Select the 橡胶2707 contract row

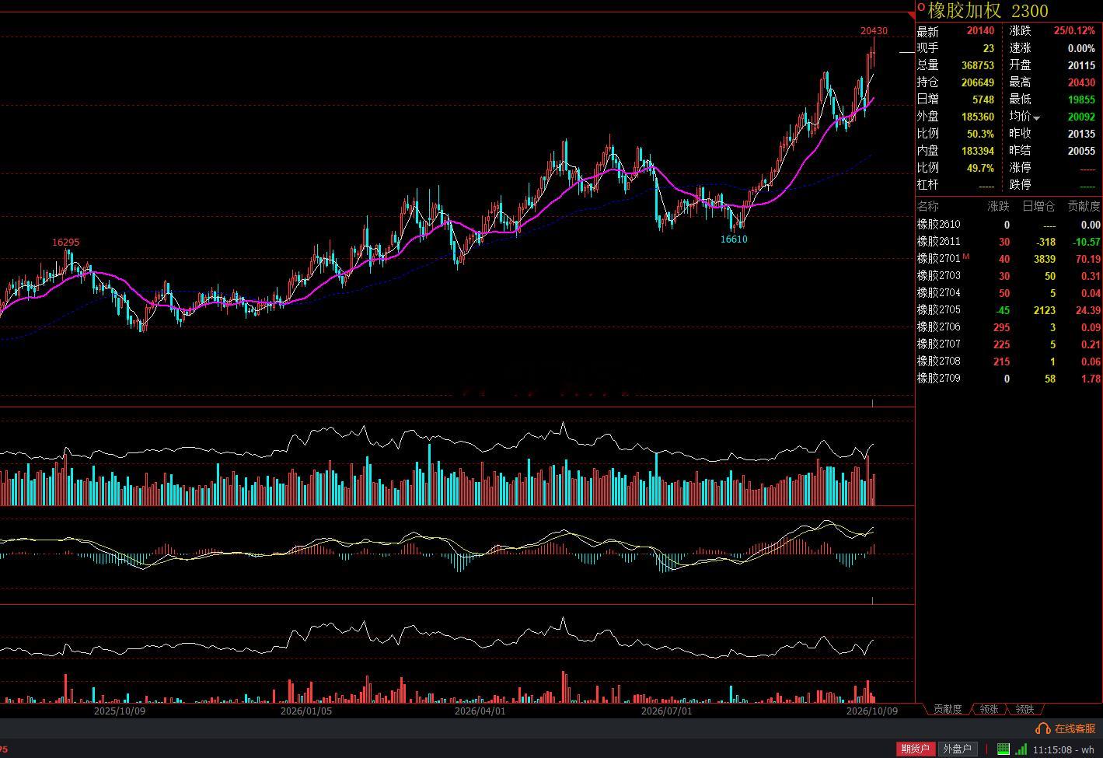pos(1009,344)
